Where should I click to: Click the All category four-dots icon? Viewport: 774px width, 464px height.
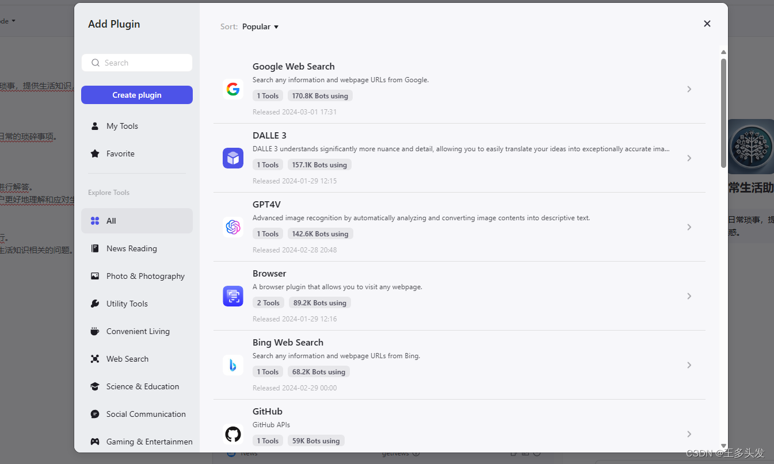click(95, 221)
